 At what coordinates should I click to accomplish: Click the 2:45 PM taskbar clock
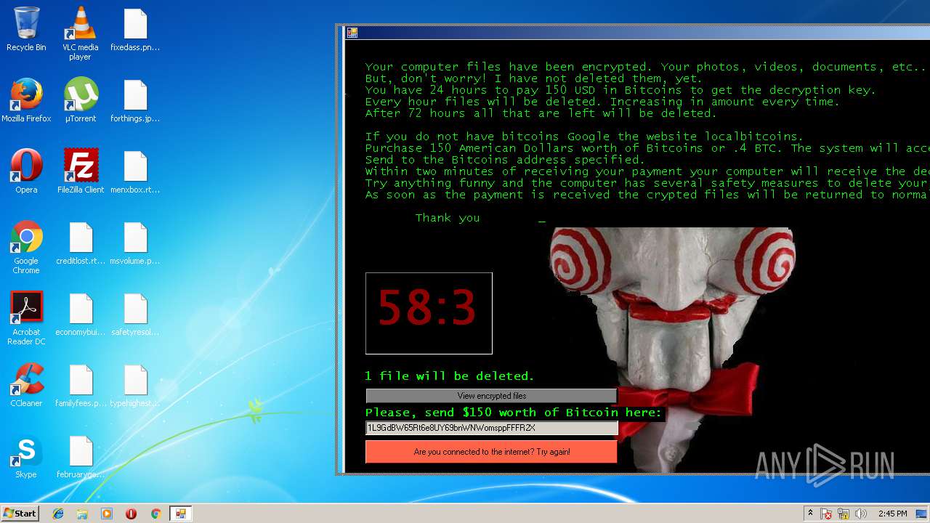tap(892, 514)
